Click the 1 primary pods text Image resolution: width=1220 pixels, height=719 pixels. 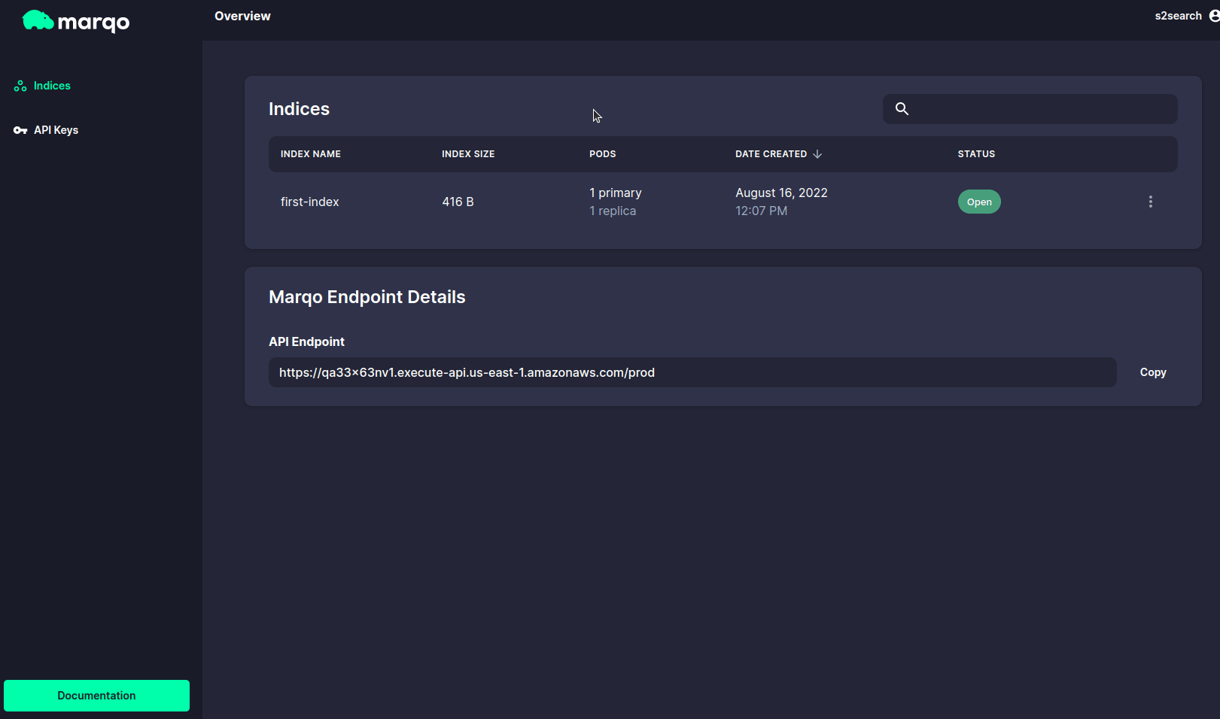point(616,193)
